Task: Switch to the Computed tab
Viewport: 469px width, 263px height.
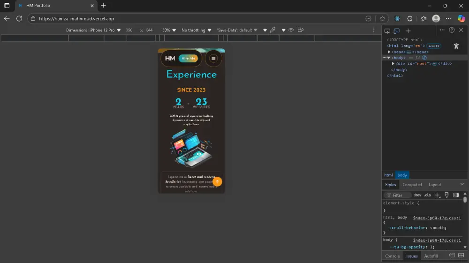Action: click(412, 185)
